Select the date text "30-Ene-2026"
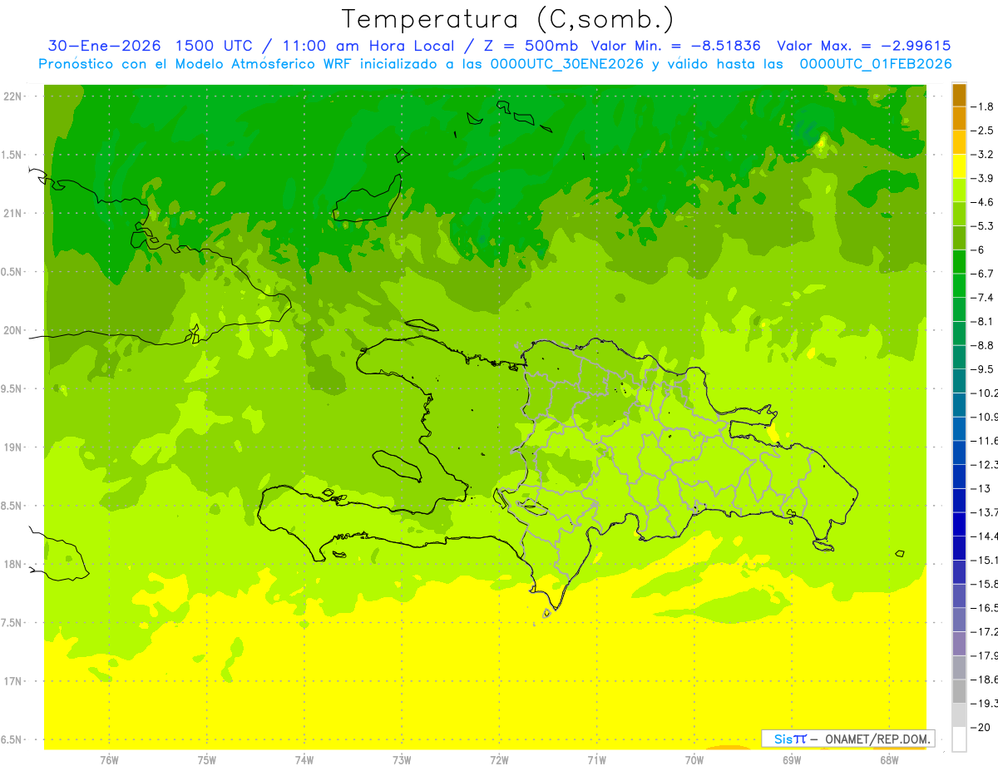 (103, 46)
